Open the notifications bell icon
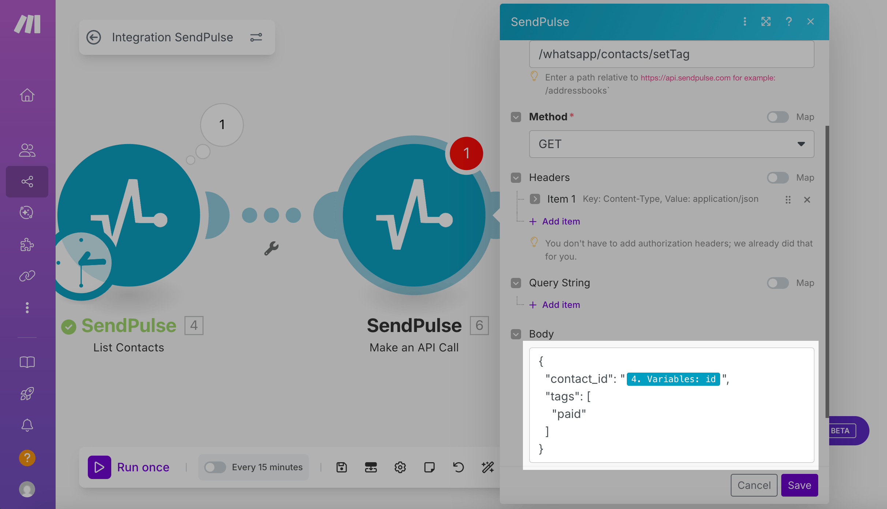The image size is (887, 509). 27,425
